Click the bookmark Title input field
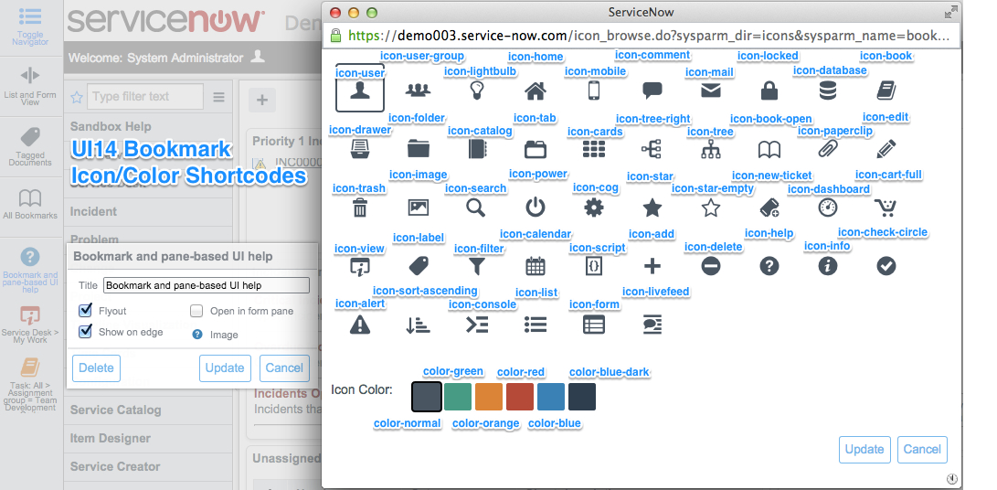Screen dimensions: 997x490 pyautogui.click(x=207, y=285)
